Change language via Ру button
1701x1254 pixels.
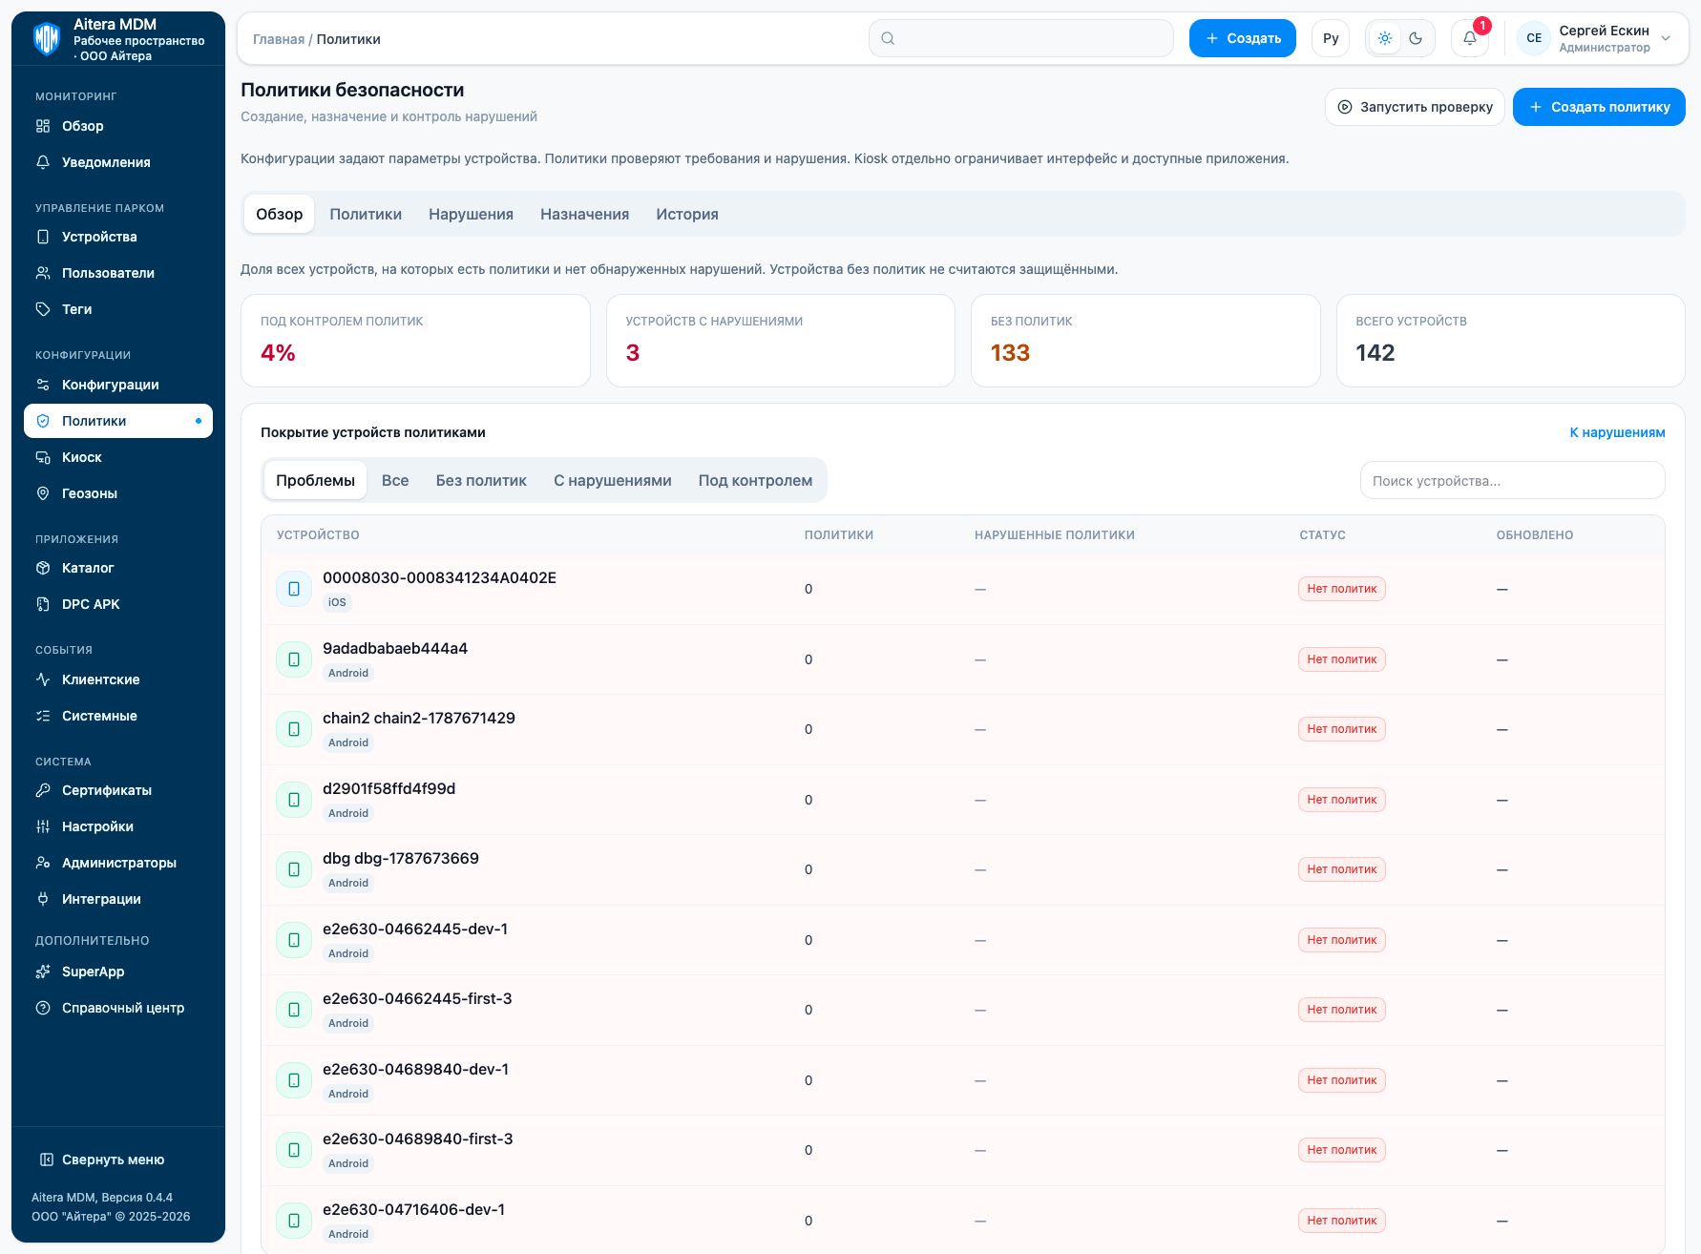(x=1331, y=38)
